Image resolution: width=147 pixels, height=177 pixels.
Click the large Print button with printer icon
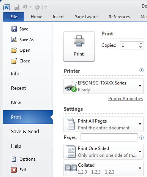[x=79, y=46]
